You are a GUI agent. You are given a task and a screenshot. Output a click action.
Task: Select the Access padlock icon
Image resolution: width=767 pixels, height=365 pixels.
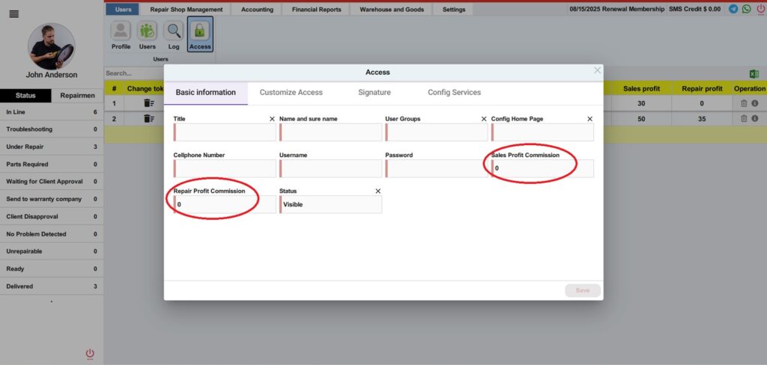tap(200, 34)
